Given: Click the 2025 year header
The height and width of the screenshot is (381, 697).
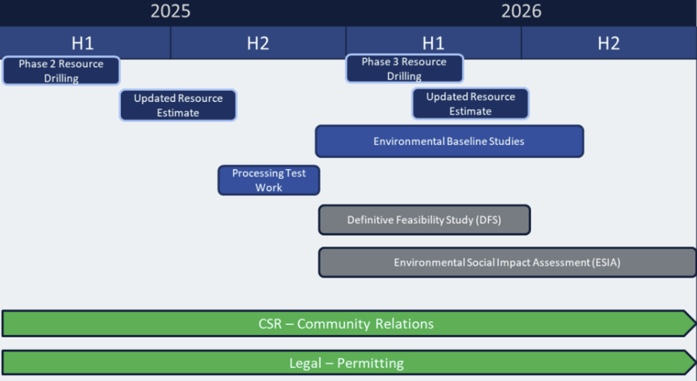Looking at the screenshot, I should [x=171, y=12].
